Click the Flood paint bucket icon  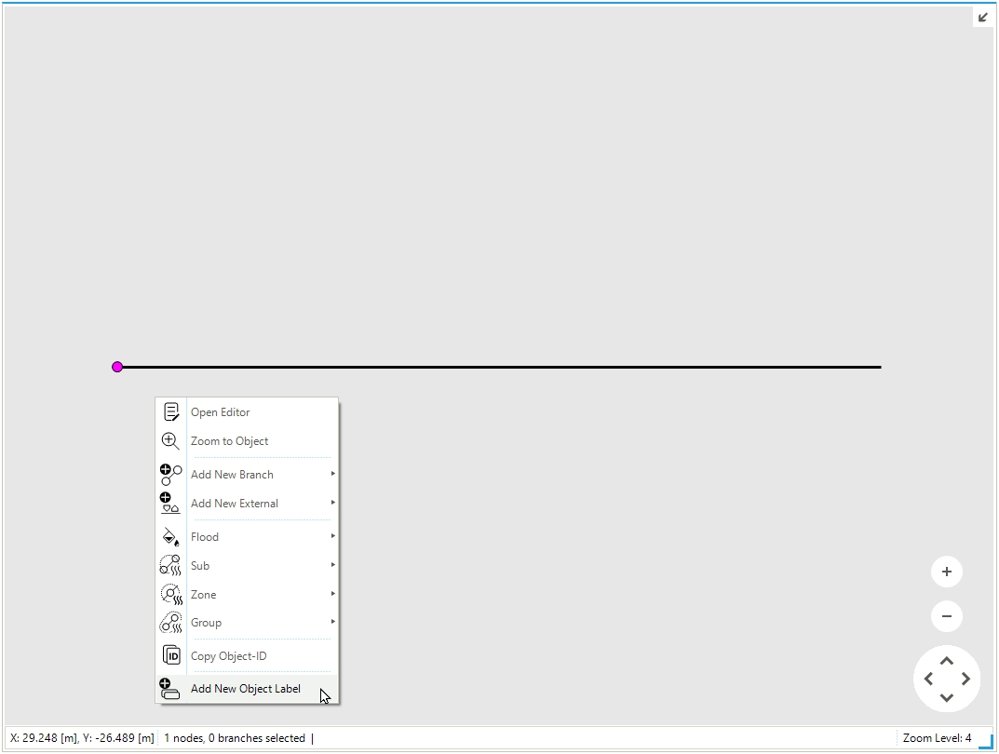click(x=170, y=537)
